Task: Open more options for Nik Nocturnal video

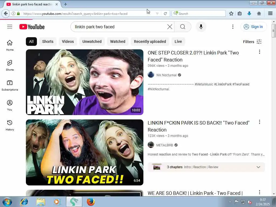Action: click(x=260, y=52)
